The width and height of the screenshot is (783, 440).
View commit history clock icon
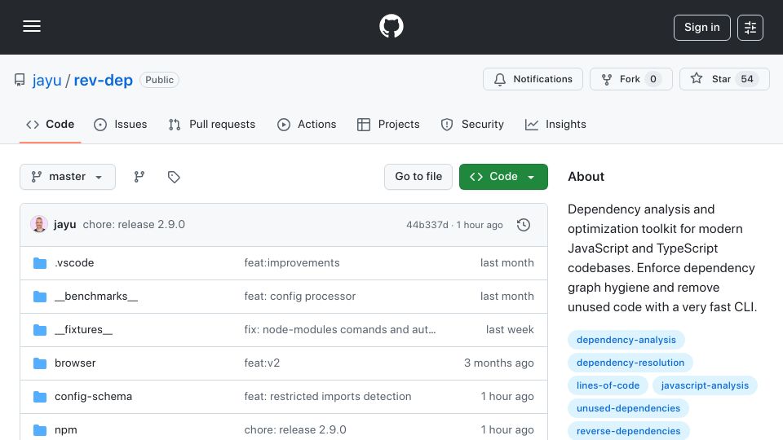click(524, 225)
